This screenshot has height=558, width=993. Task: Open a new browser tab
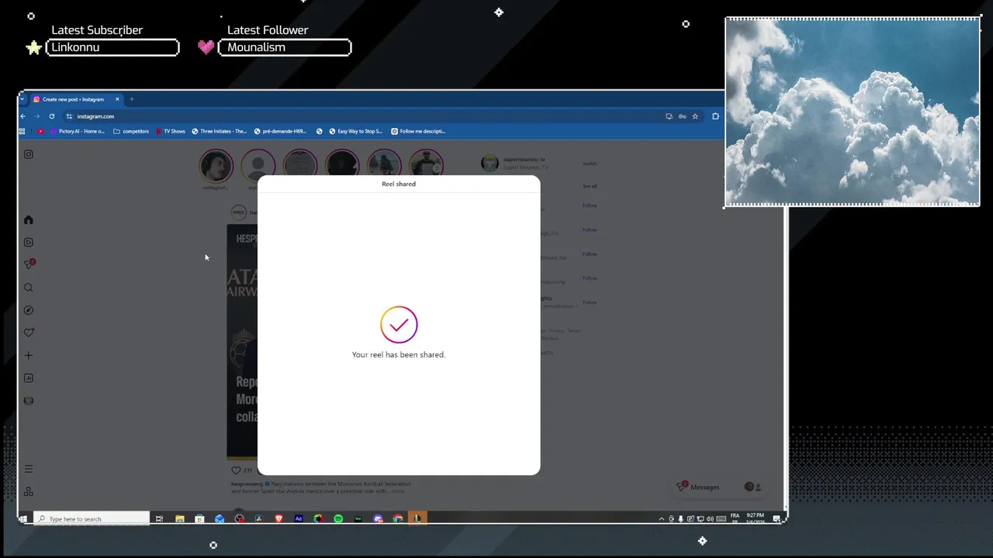pos(132,99)
